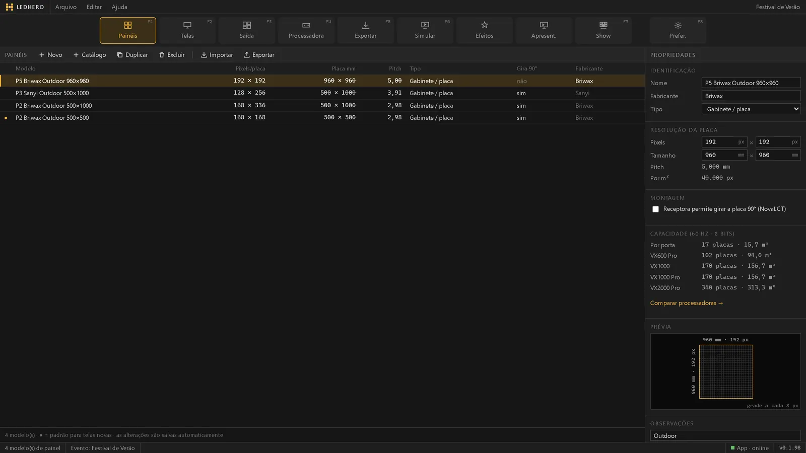Open the Exportar module in top toolbar
The height and width of the screenshot is (453, 806).
(366, 30)
